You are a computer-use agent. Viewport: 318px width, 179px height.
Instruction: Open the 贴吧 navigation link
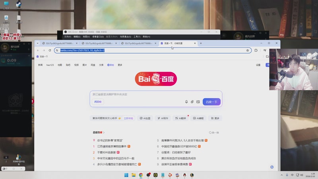(x=68, y=65)
